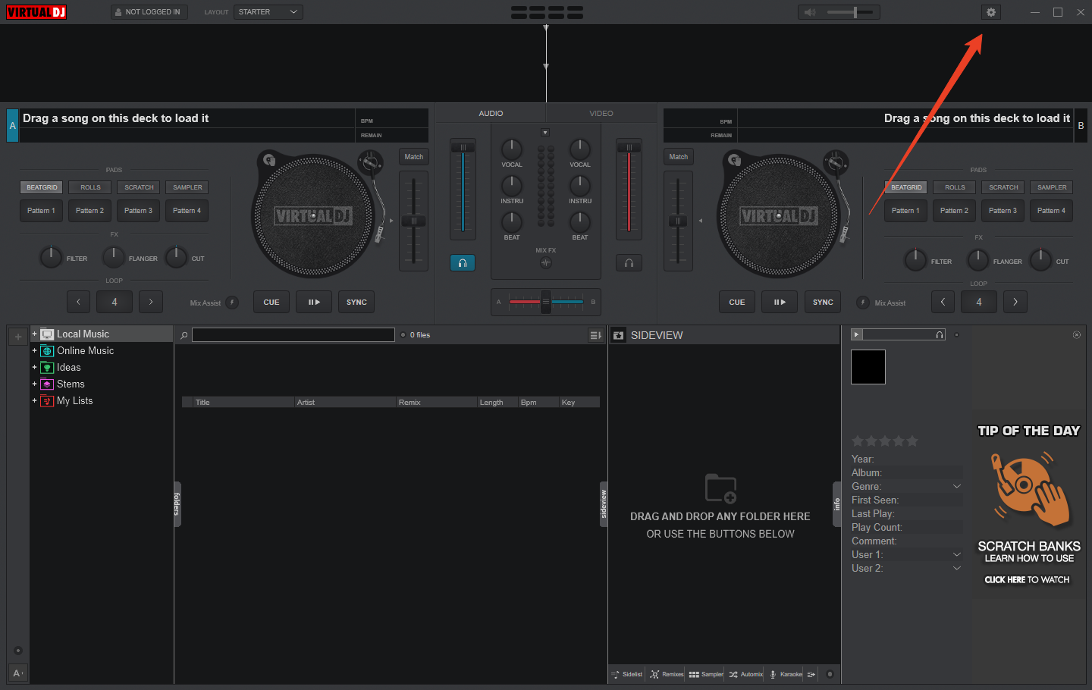
Task: Toggle headphone cue for deck A
Action: pyautogui.click(x=463, y=263)
